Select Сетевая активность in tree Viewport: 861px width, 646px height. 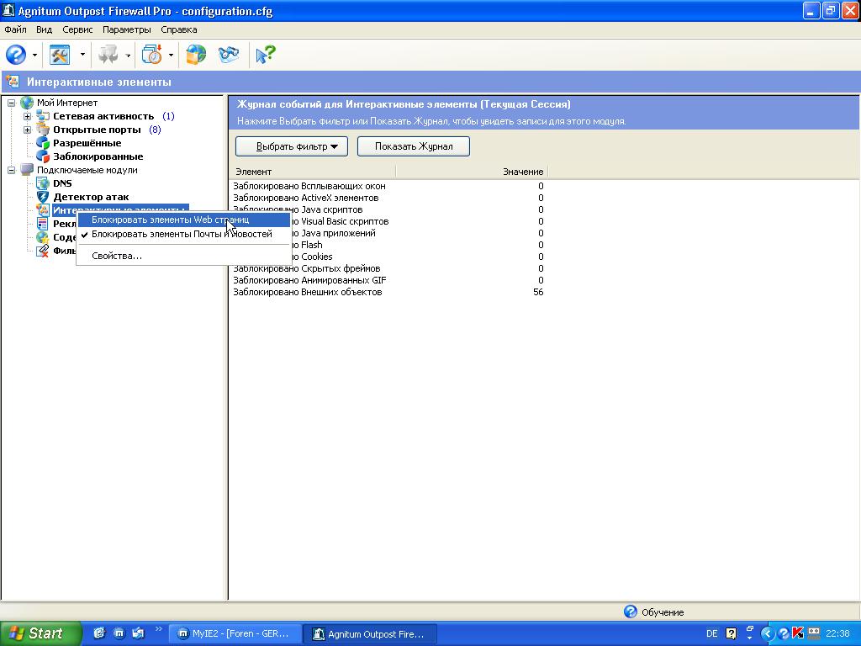103,116
